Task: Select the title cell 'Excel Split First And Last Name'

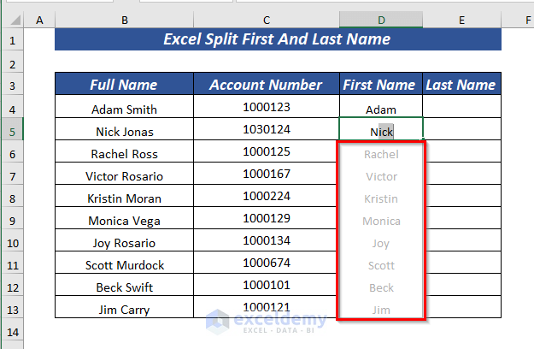Action: click(277, 39)
